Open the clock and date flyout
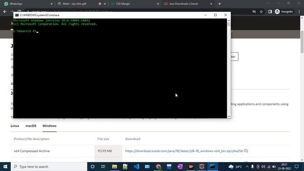Image resolution: width=304 pixels, height=171 pixels. pyautogui.click(x=284, y=167)
